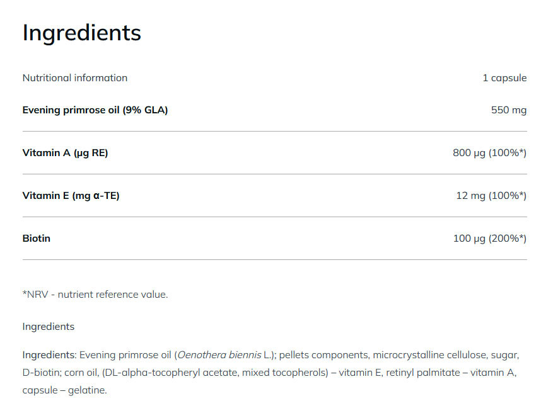Image resolution: width=558 pixels, height=418 pixels.
Task: Click the italic Oenothera biennis text
Action: tap(218, 355)
